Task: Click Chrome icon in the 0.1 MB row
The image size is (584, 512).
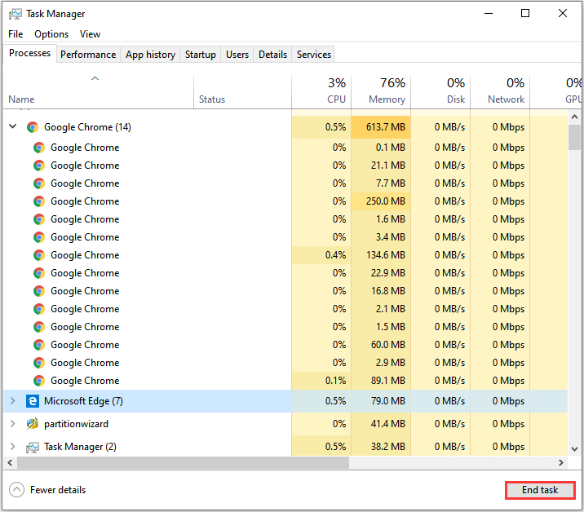Action: [x=39, y=148]
